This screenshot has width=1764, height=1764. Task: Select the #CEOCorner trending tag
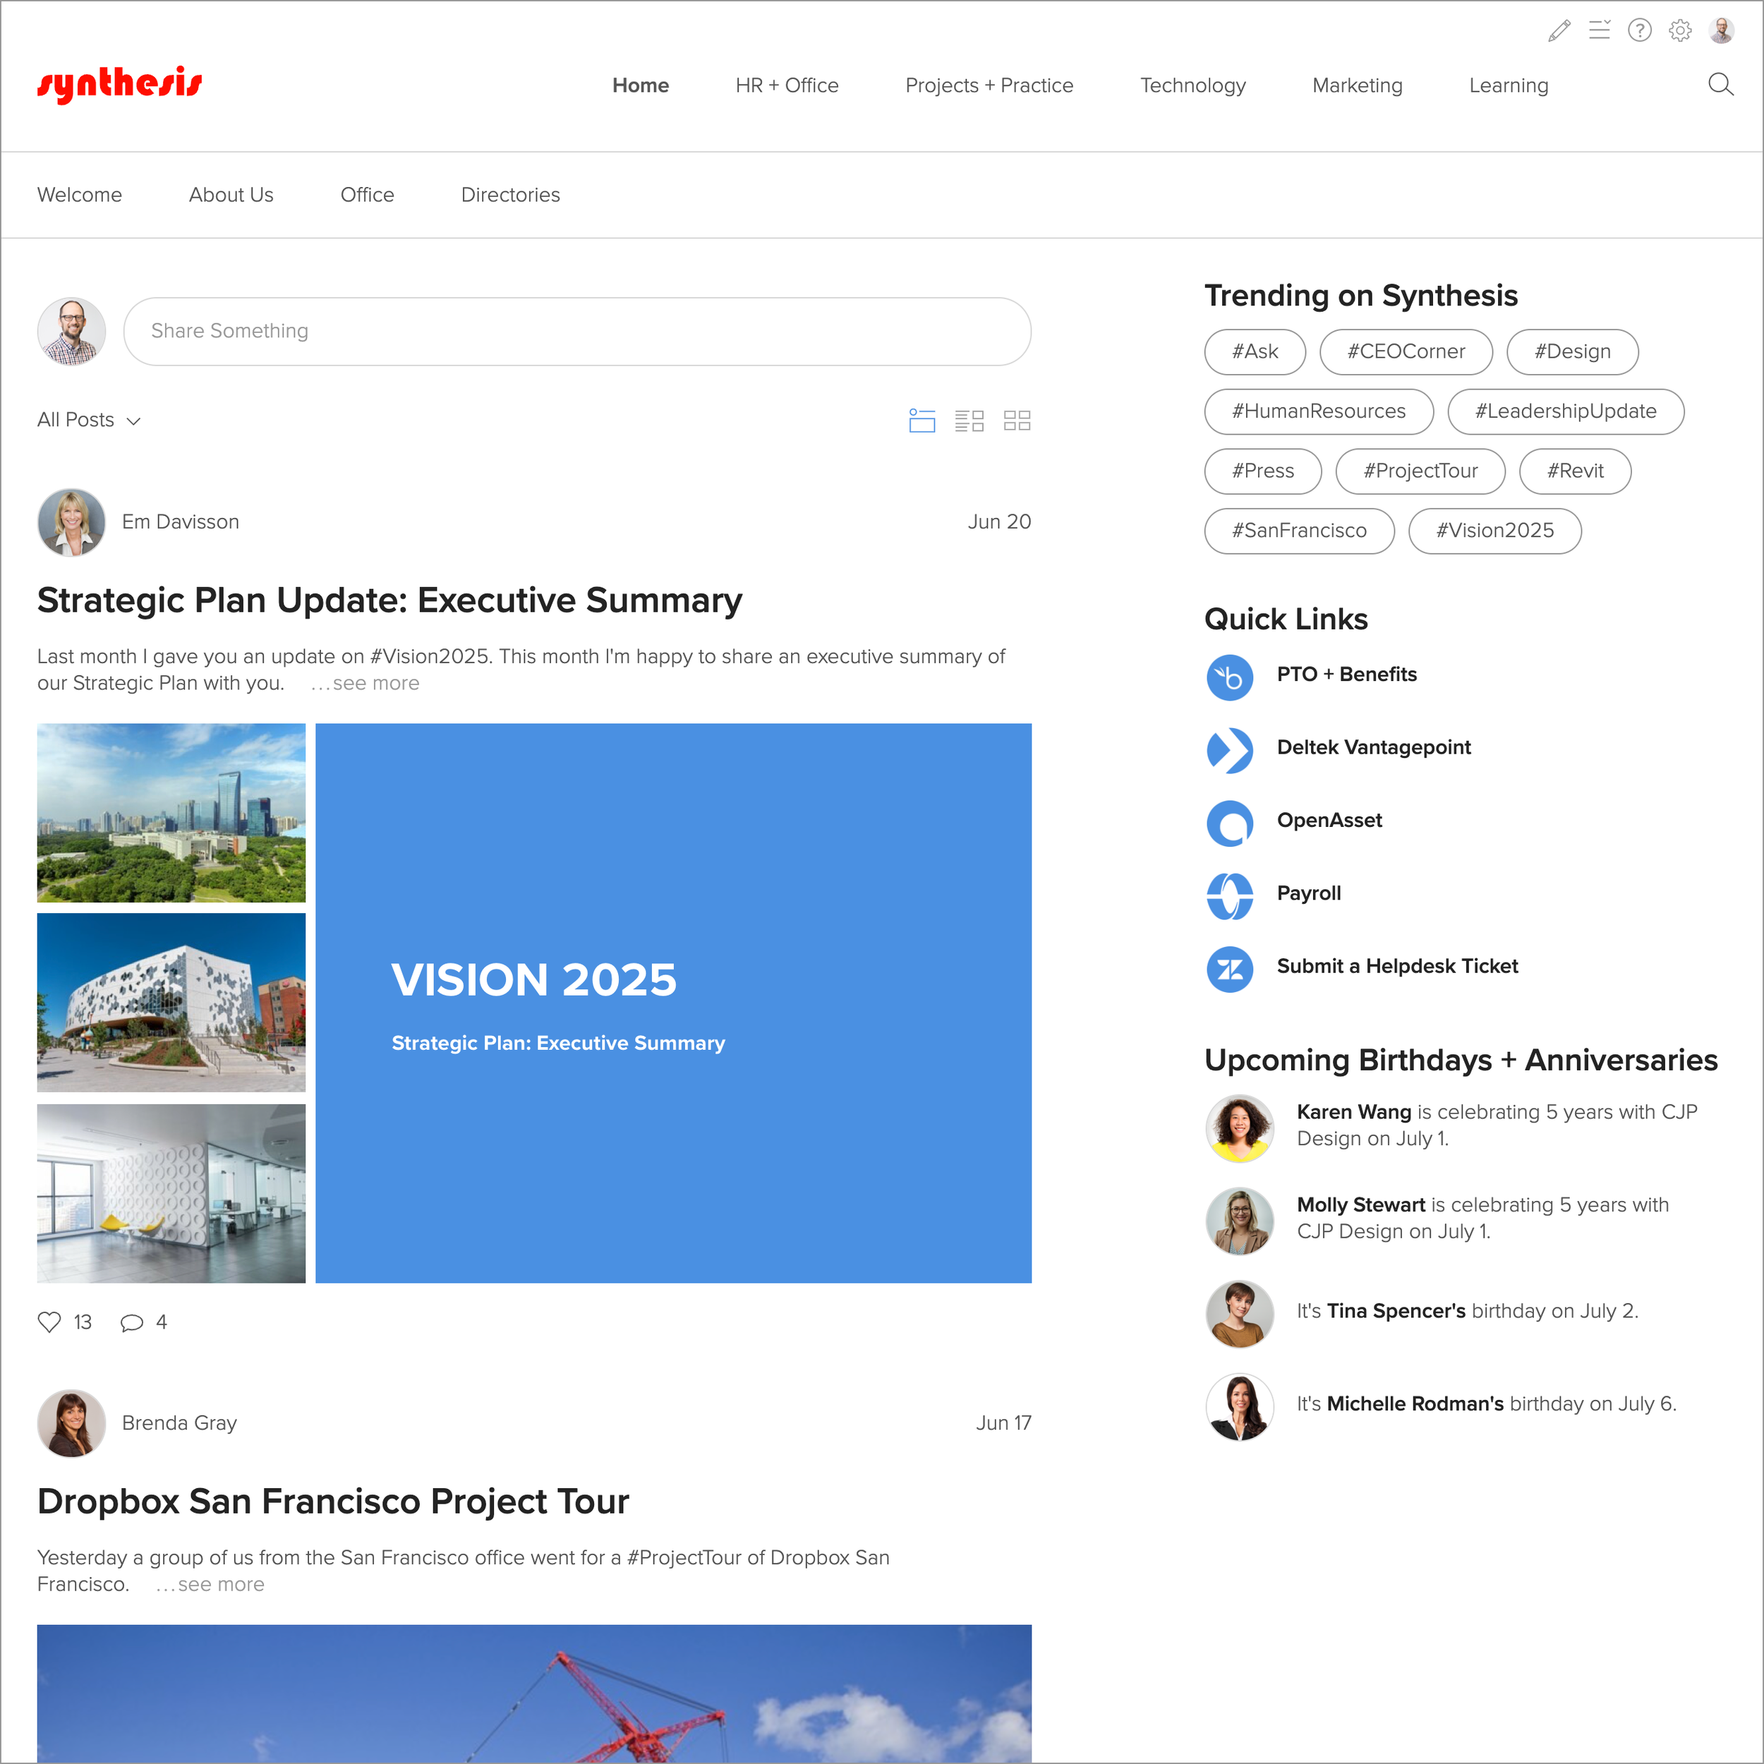click(1405, 351)
